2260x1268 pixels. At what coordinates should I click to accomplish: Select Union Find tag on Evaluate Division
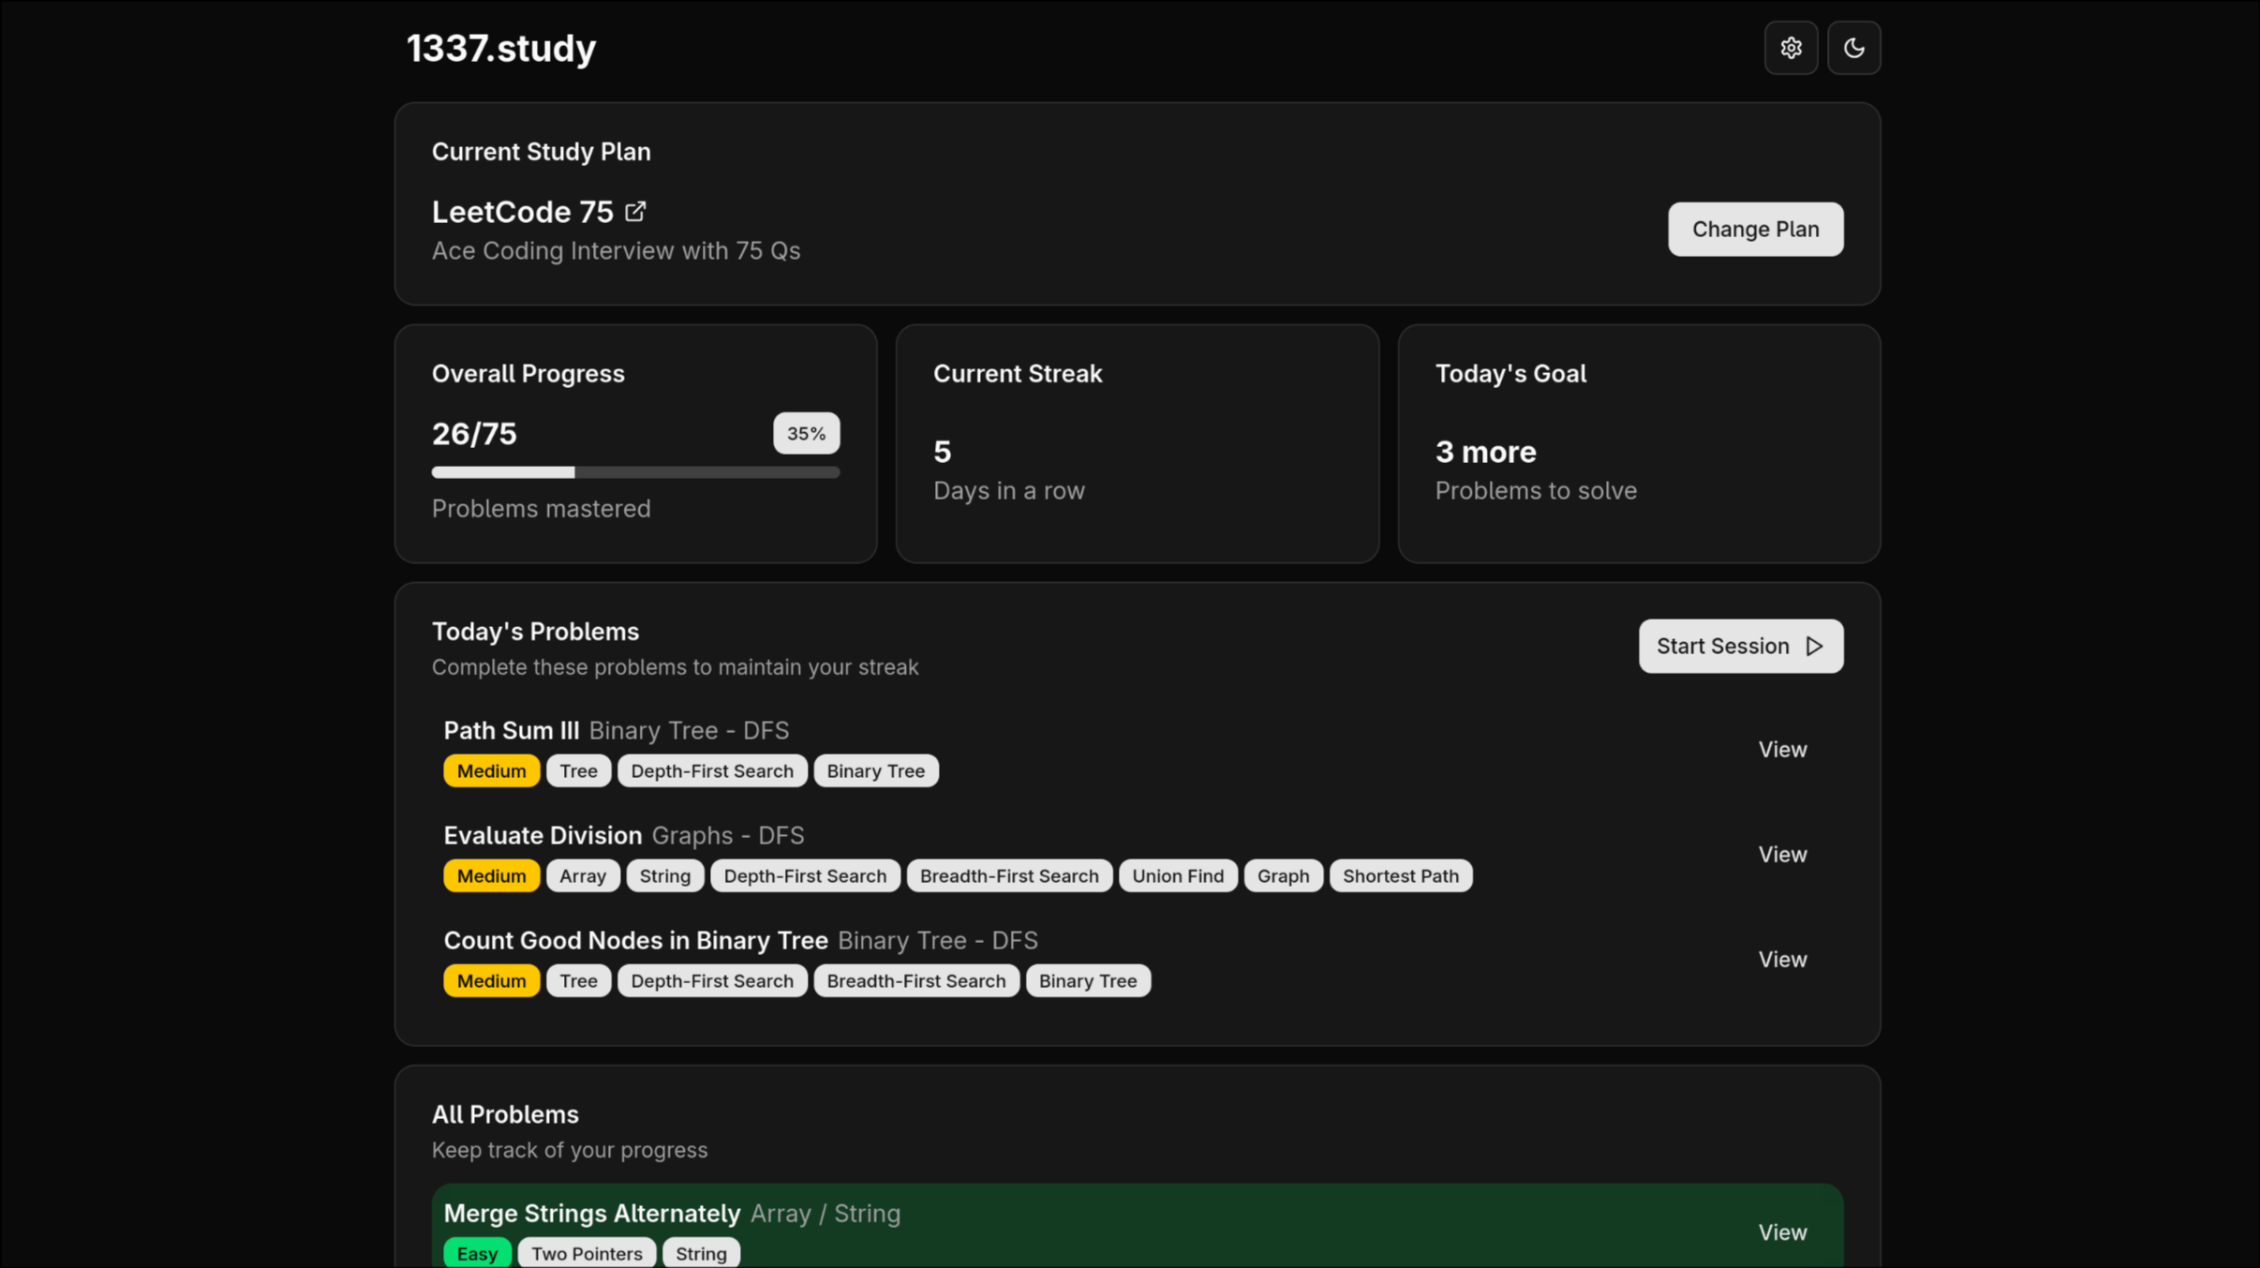1177,876
